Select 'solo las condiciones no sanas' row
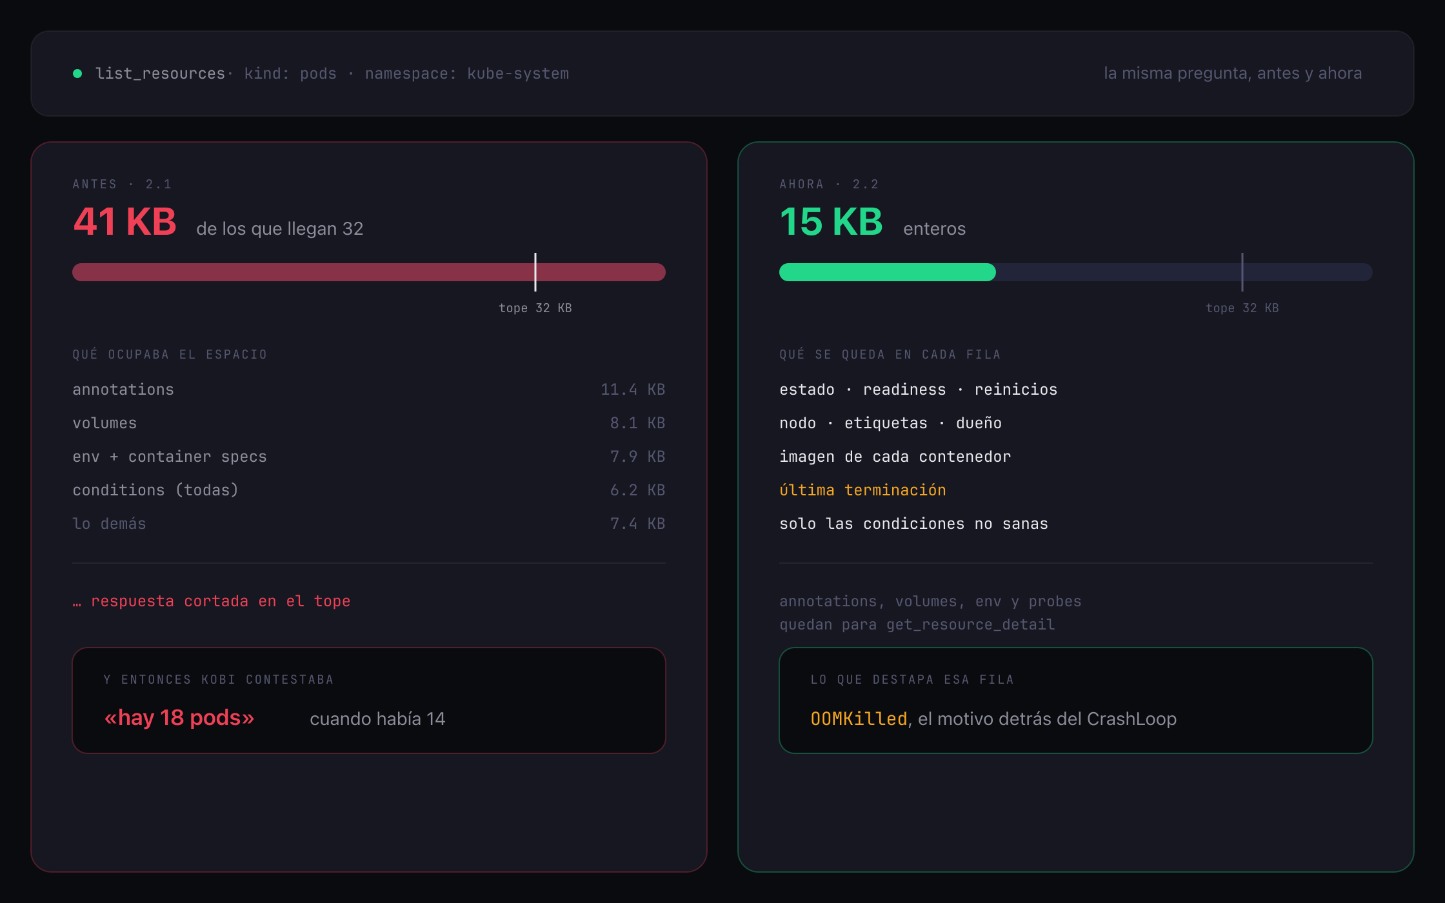This screenshot has width=1445, height=903. coord(914,524)
